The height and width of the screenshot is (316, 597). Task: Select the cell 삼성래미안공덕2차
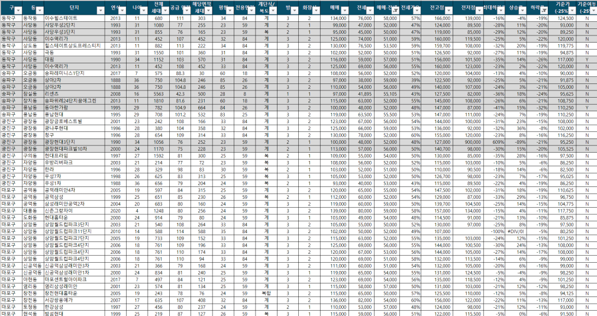tap(74, 204)
